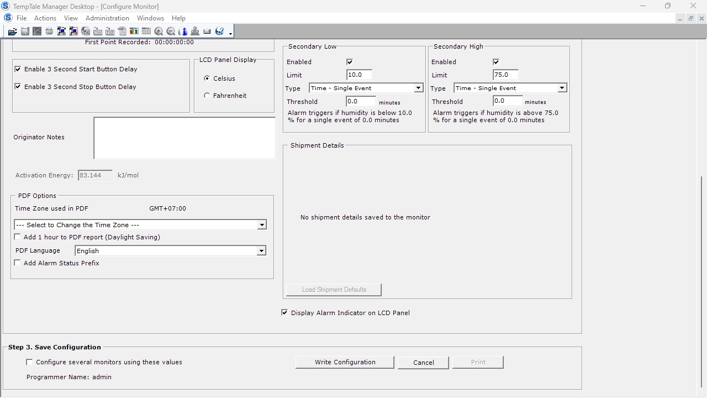Click the zoom out magnifier icon
The image size is (707, 398).
click(171, 32)
